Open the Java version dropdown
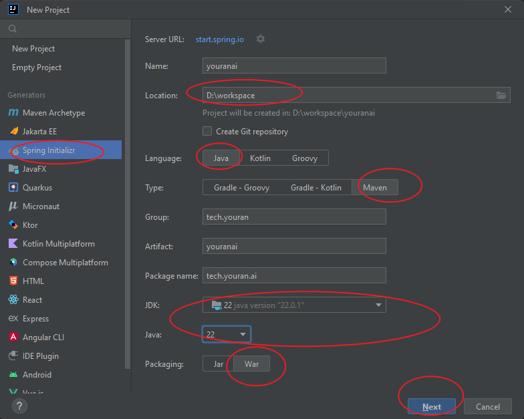This screenshot has width=524, height=419. pyautogui.click(x=227, y=334)
